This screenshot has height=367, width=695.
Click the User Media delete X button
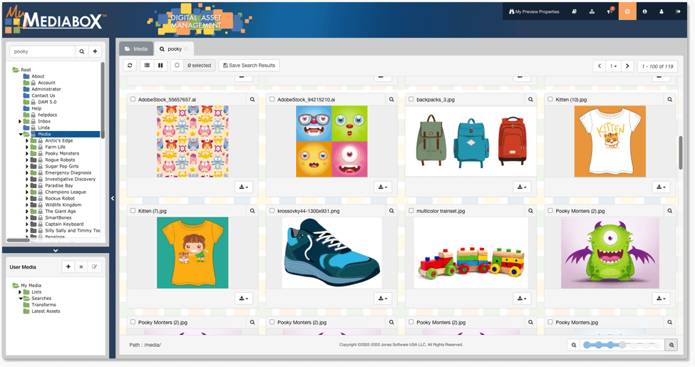81,267
